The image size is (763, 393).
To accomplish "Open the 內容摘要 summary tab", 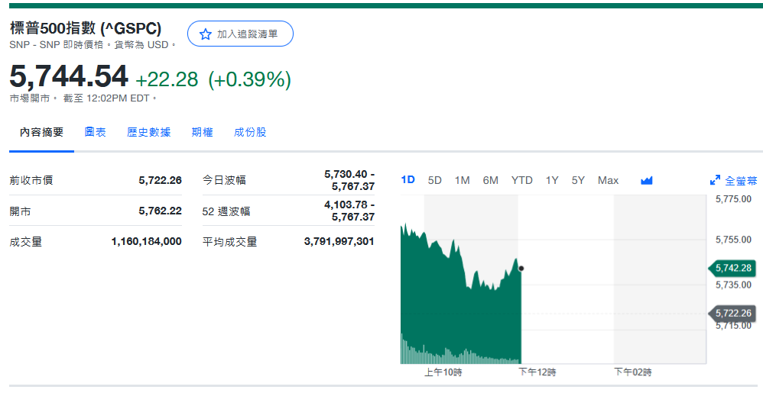I will click(42, 133).
